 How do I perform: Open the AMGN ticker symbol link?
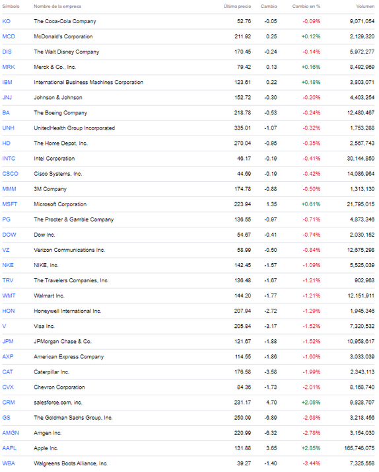click(11, 433)
